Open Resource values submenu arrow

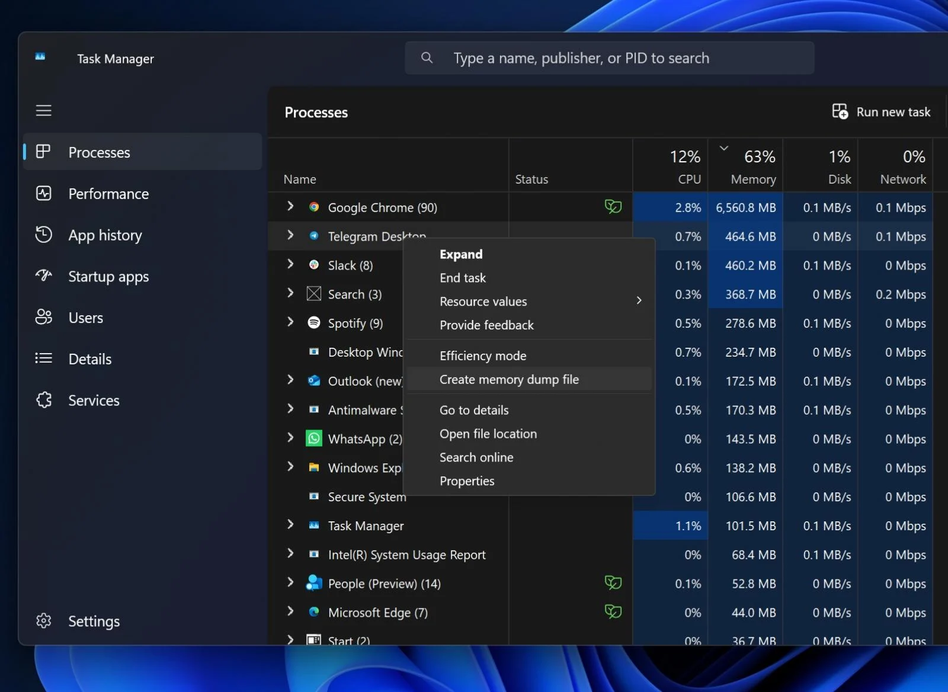point(639,301)
